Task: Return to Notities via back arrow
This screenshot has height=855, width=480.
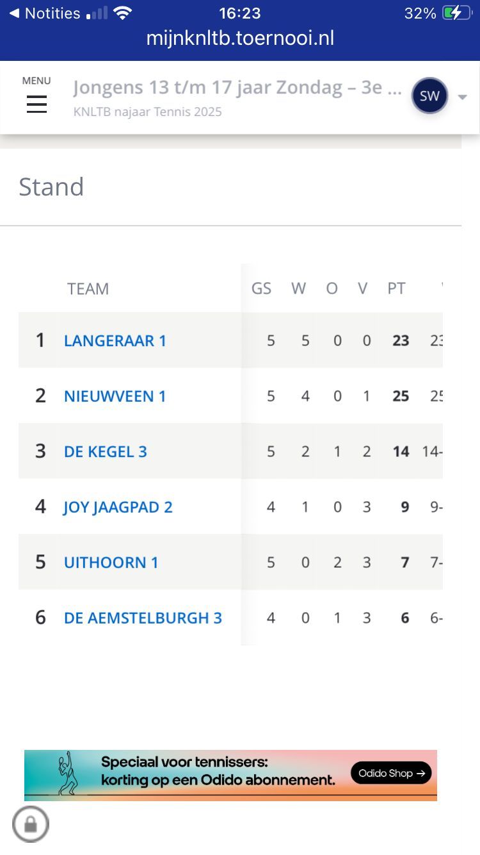Action: tap(14, 13)
